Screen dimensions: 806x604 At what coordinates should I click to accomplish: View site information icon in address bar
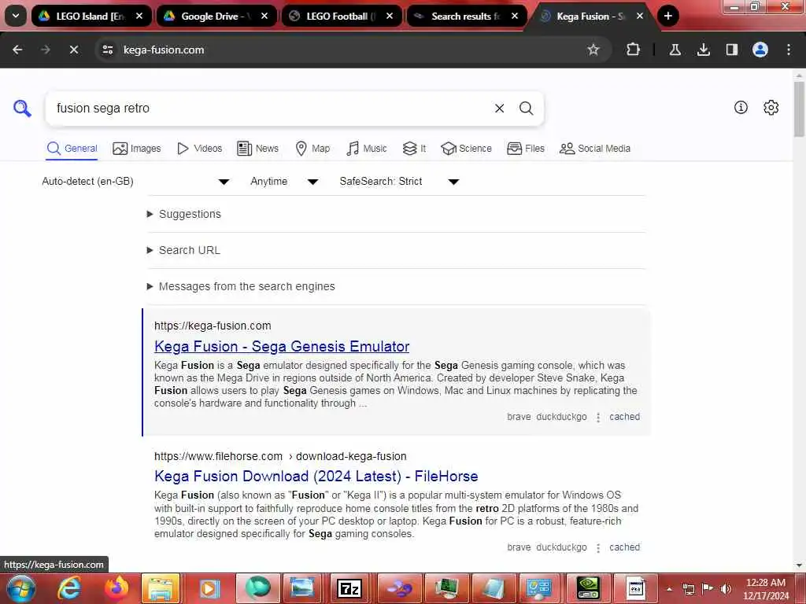point(107,50)
